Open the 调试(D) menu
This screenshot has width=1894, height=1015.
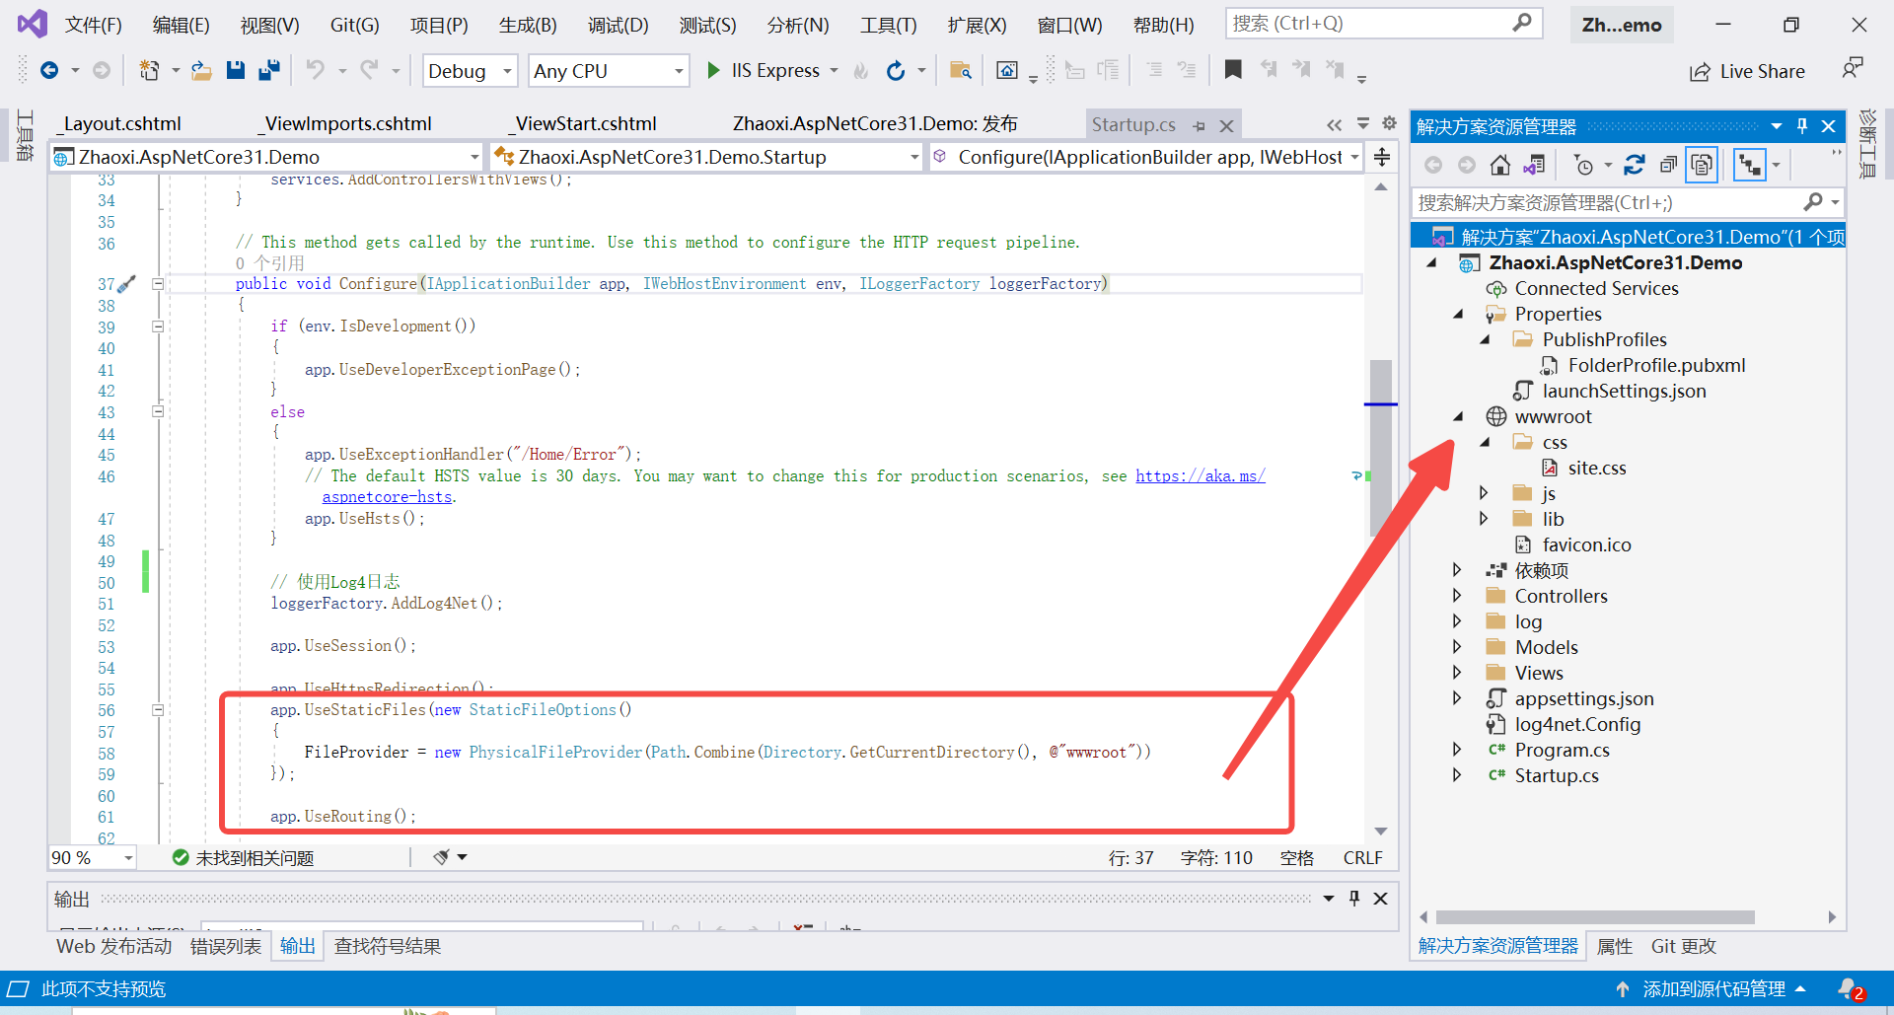(618, 25)
